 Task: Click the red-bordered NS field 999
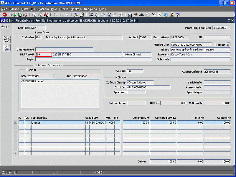click(x=43, y=54)
